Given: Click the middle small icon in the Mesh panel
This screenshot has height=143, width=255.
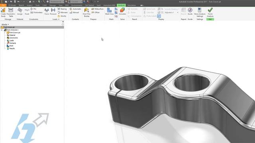Looking at the screenshot, I should tap(116, 12).
